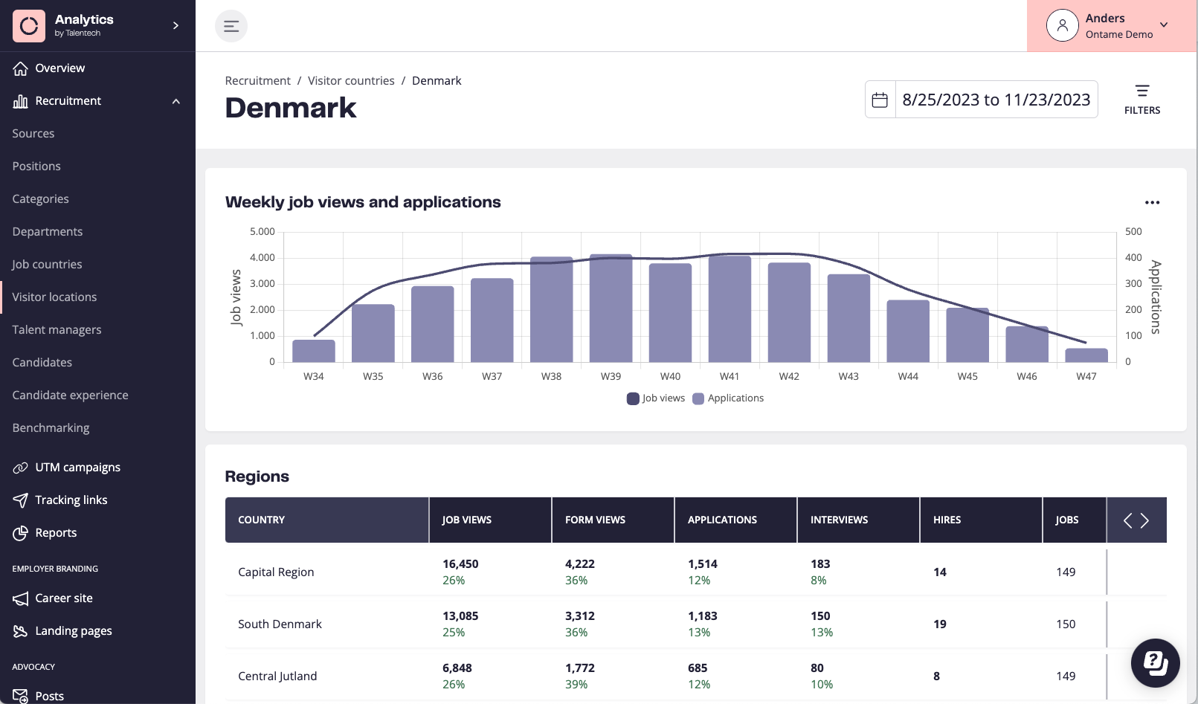Image resolution: width=1198 pixels, height=704 pixels.
Task: Open Benchmarking in sidebar
Action: tap(51, 428)
